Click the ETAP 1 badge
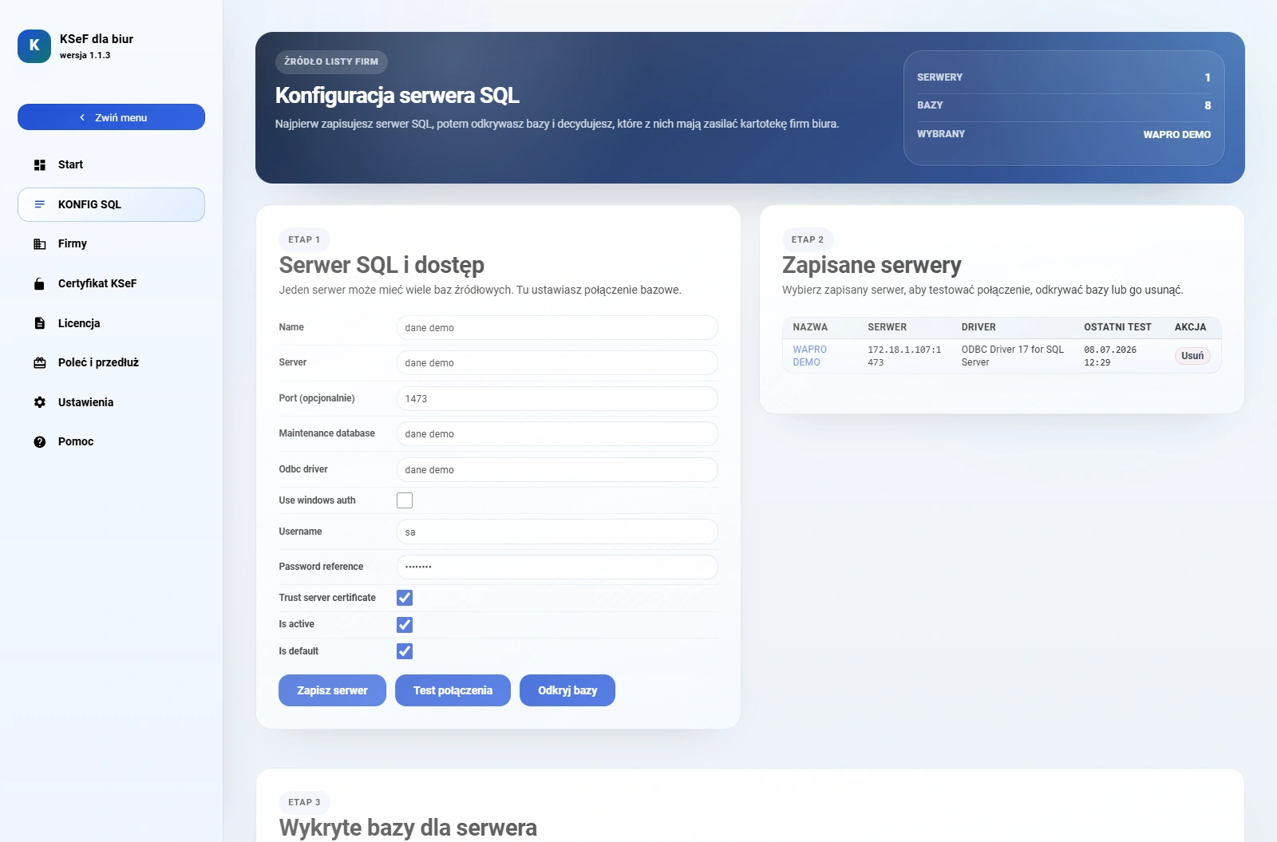The image size is (1277, 842). coord(304,239)
